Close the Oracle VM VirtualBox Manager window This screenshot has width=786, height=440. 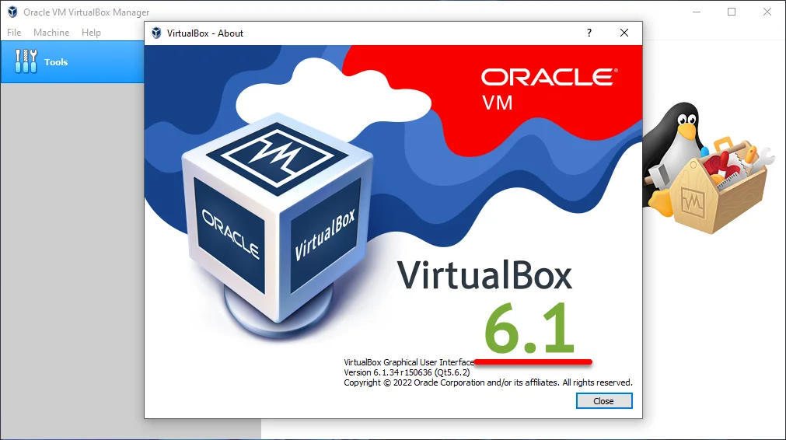[767, 12]
